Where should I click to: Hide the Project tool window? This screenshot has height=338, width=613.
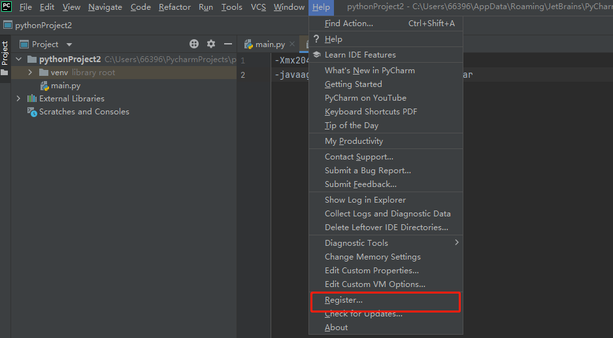tap(228, 44)
